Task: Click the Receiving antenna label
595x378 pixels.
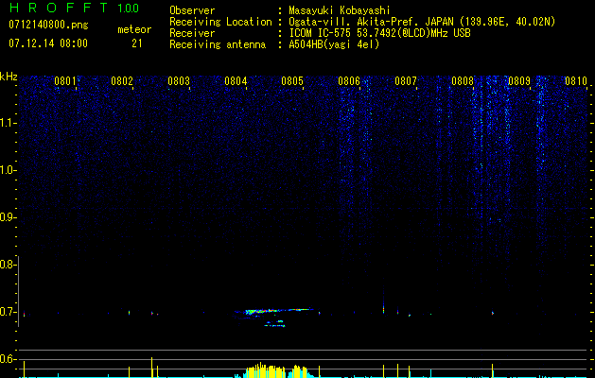Action: point(218,44)
